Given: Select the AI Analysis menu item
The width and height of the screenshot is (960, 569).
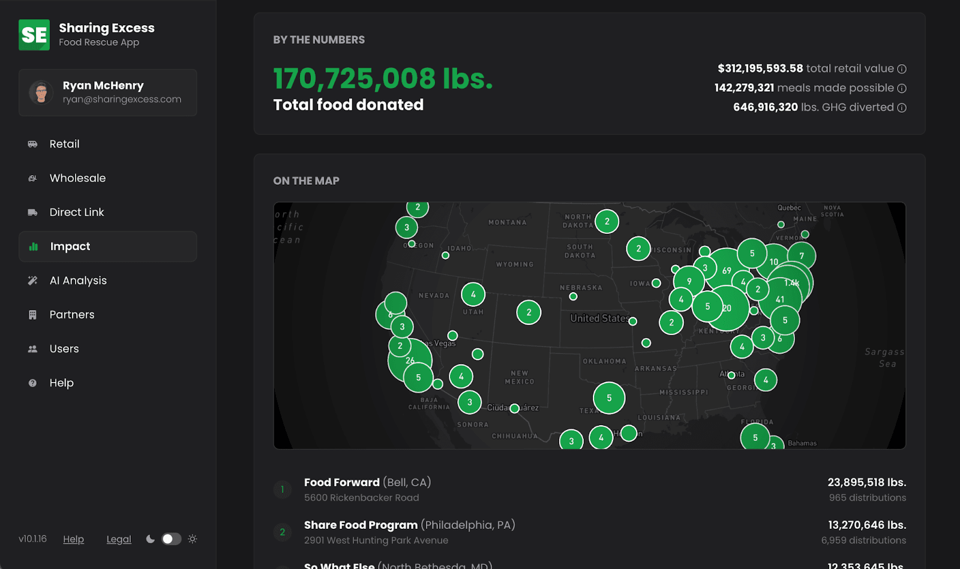Looking at the screenshot, I should (x=78, y=281).
